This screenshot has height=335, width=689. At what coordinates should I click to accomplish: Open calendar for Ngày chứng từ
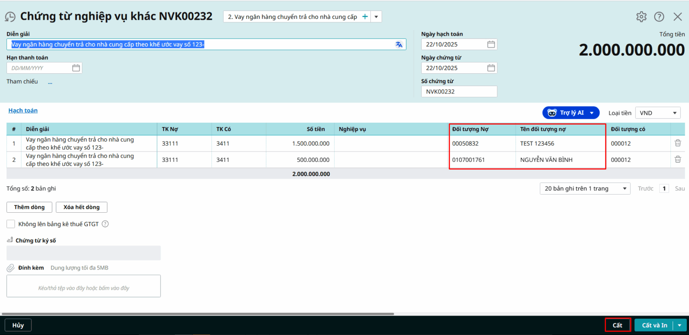point(491,68)
